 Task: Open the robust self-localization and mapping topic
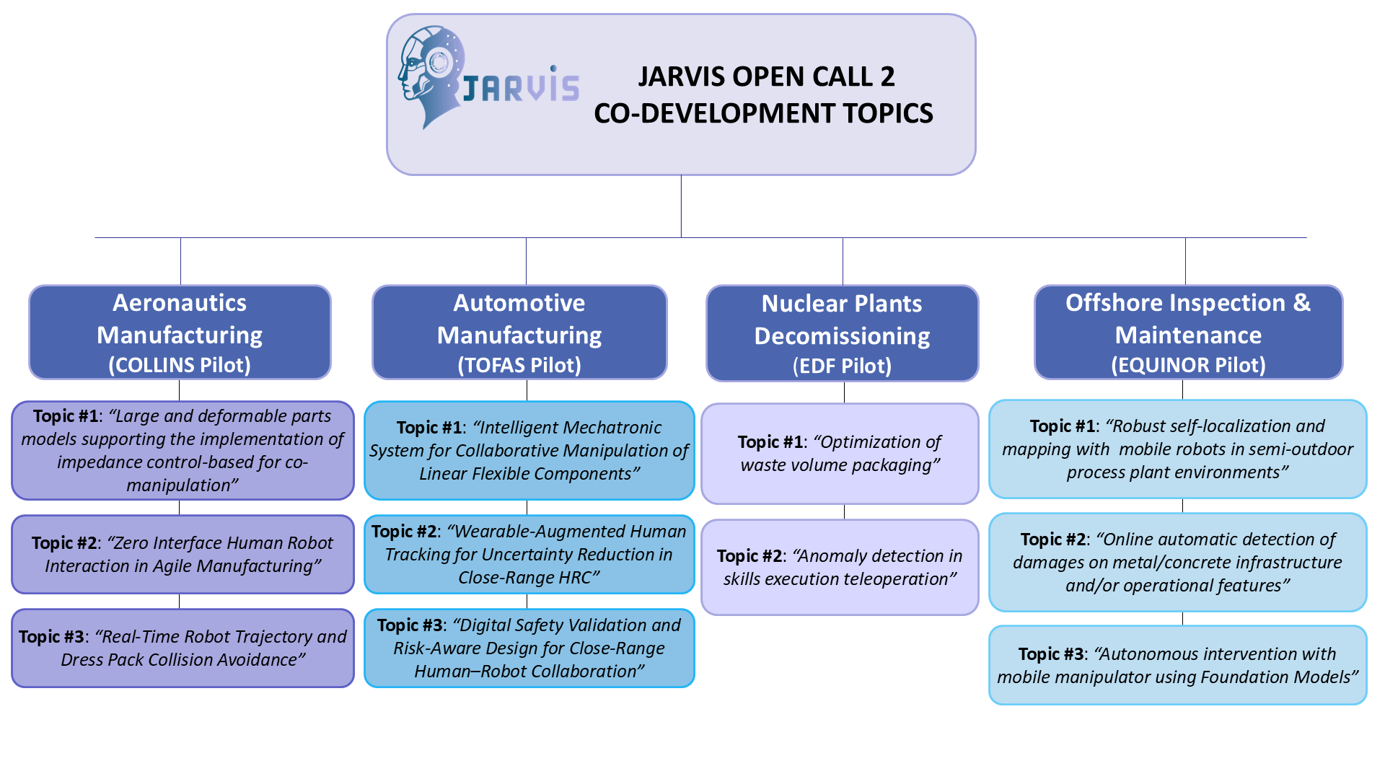1177,449
